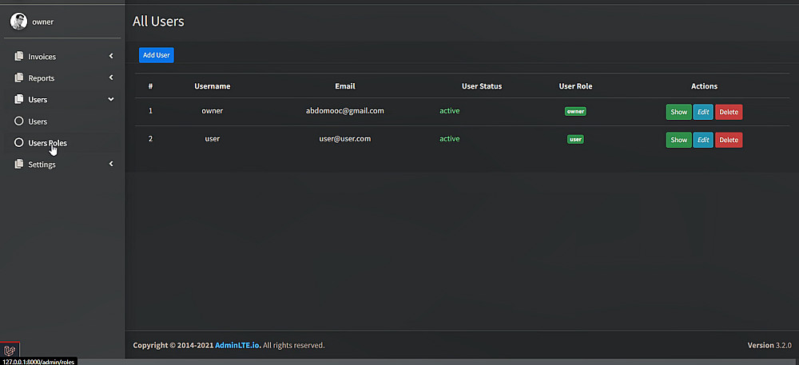Click the Reports sidebar icon
The height and width of the screenshot is (365, 799).
(19, 78)
